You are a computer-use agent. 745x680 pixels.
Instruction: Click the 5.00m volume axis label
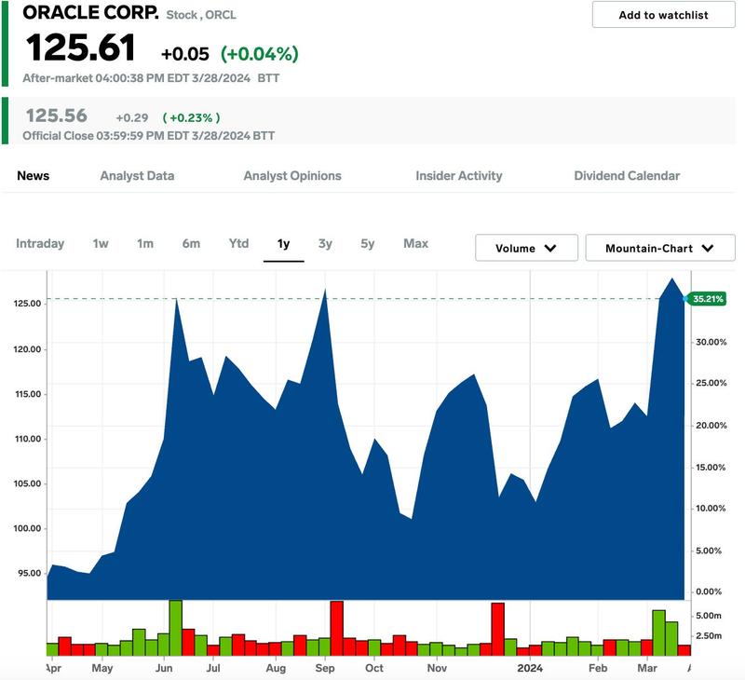[x=709, y=616]
